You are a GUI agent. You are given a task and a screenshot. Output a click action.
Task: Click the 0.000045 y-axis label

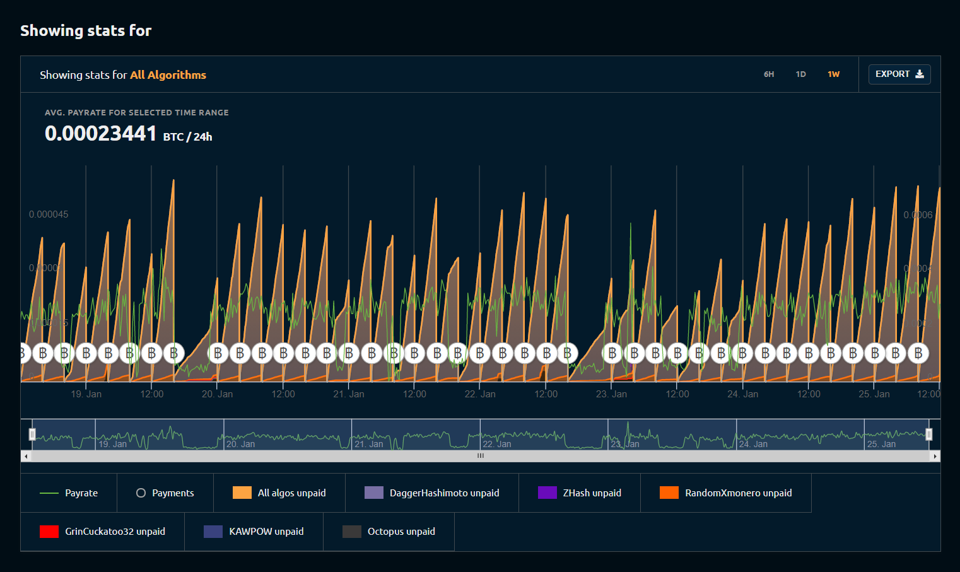(x=49, y=214)
